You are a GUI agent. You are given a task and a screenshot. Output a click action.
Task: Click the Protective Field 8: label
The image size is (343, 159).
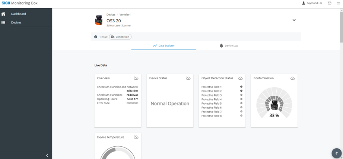tap(212, 116)
